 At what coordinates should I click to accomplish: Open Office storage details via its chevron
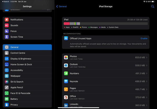point(147,97)
